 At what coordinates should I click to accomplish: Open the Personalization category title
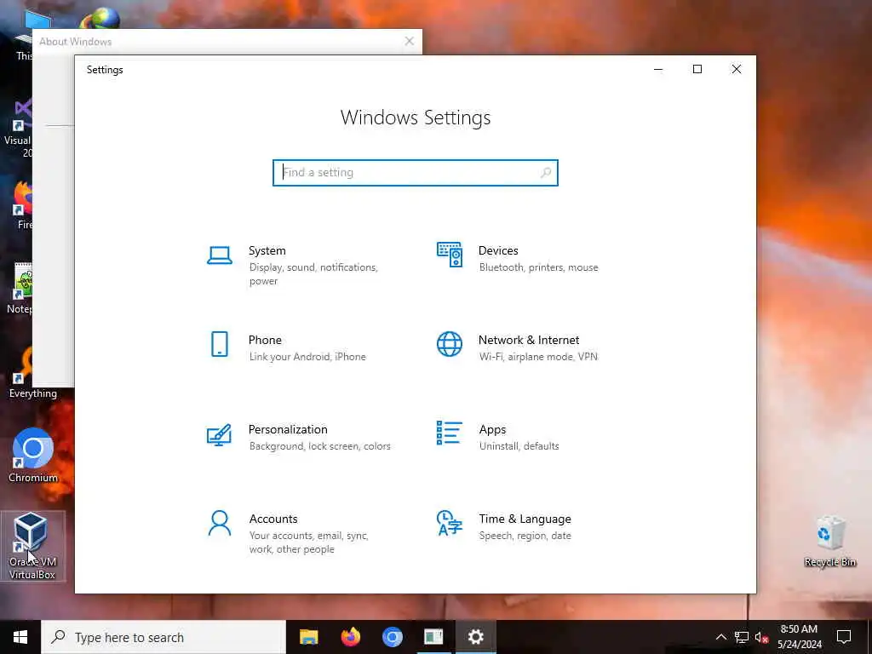pos(288,429)
